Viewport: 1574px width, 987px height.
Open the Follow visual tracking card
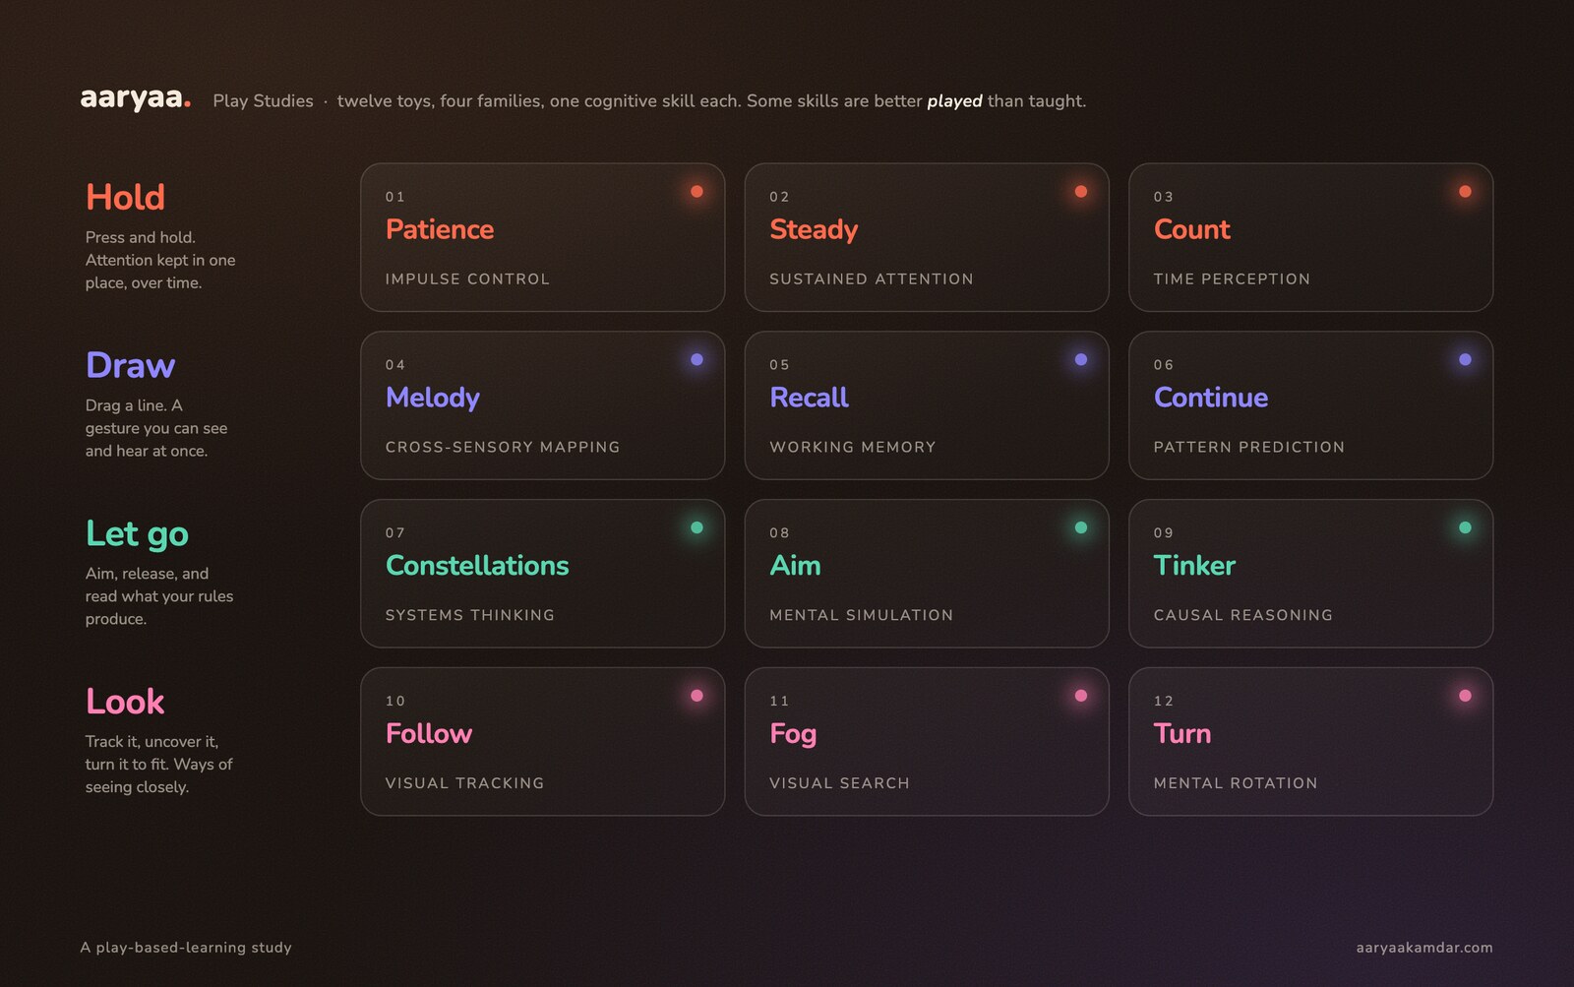point(542,742)
